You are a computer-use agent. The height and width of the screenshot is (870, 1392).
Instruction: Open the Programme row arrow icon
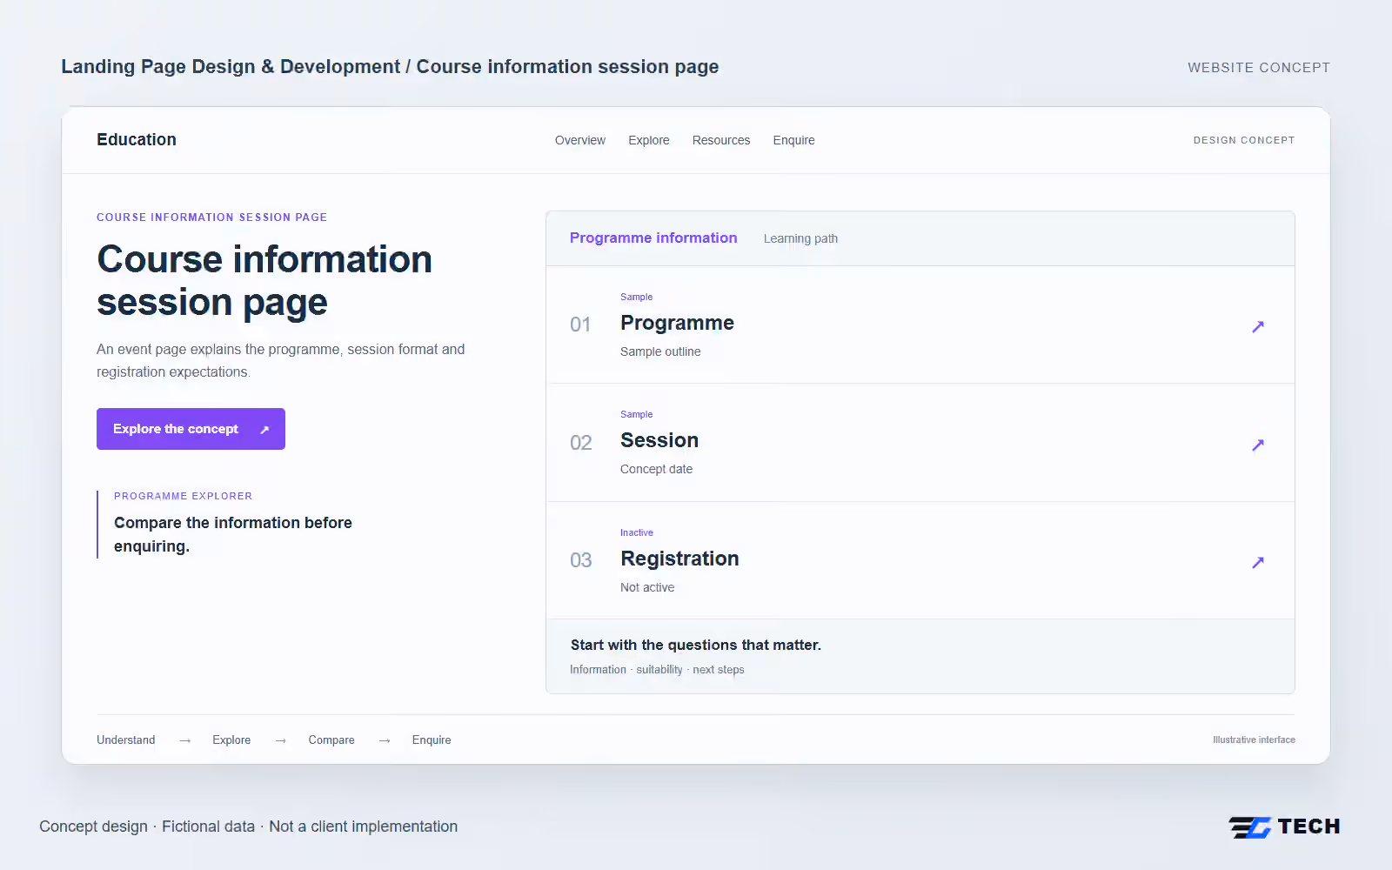click(x=1258, y=327)
